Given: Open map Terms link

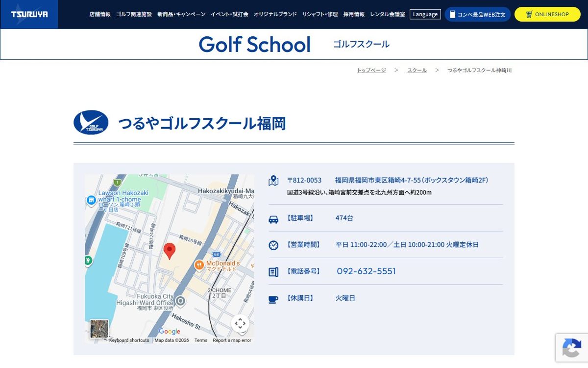Looking at the screenshot, I should coord(201,340).
